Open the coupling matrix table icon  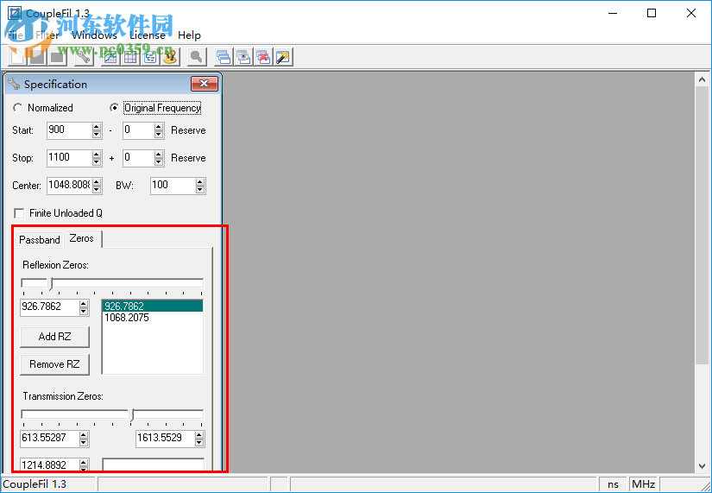point(130,57)
